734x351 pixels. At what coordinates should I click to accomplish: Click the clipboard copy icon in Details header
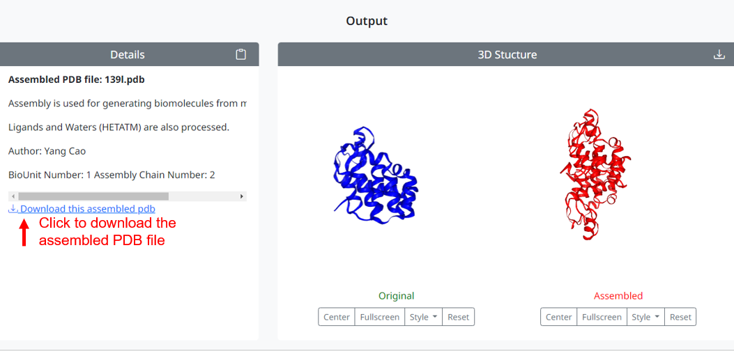point(241,54)
